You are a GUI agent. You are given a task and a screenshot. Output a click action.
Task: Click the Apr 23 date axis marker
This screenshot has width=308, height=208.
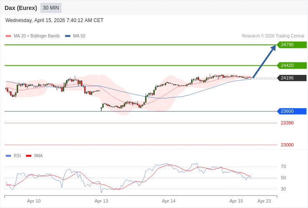[x=264, y=201]
